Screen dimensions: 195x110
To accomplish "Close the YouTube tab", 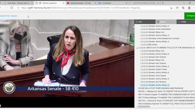I will pyautogui.click(x=95, y=3).
